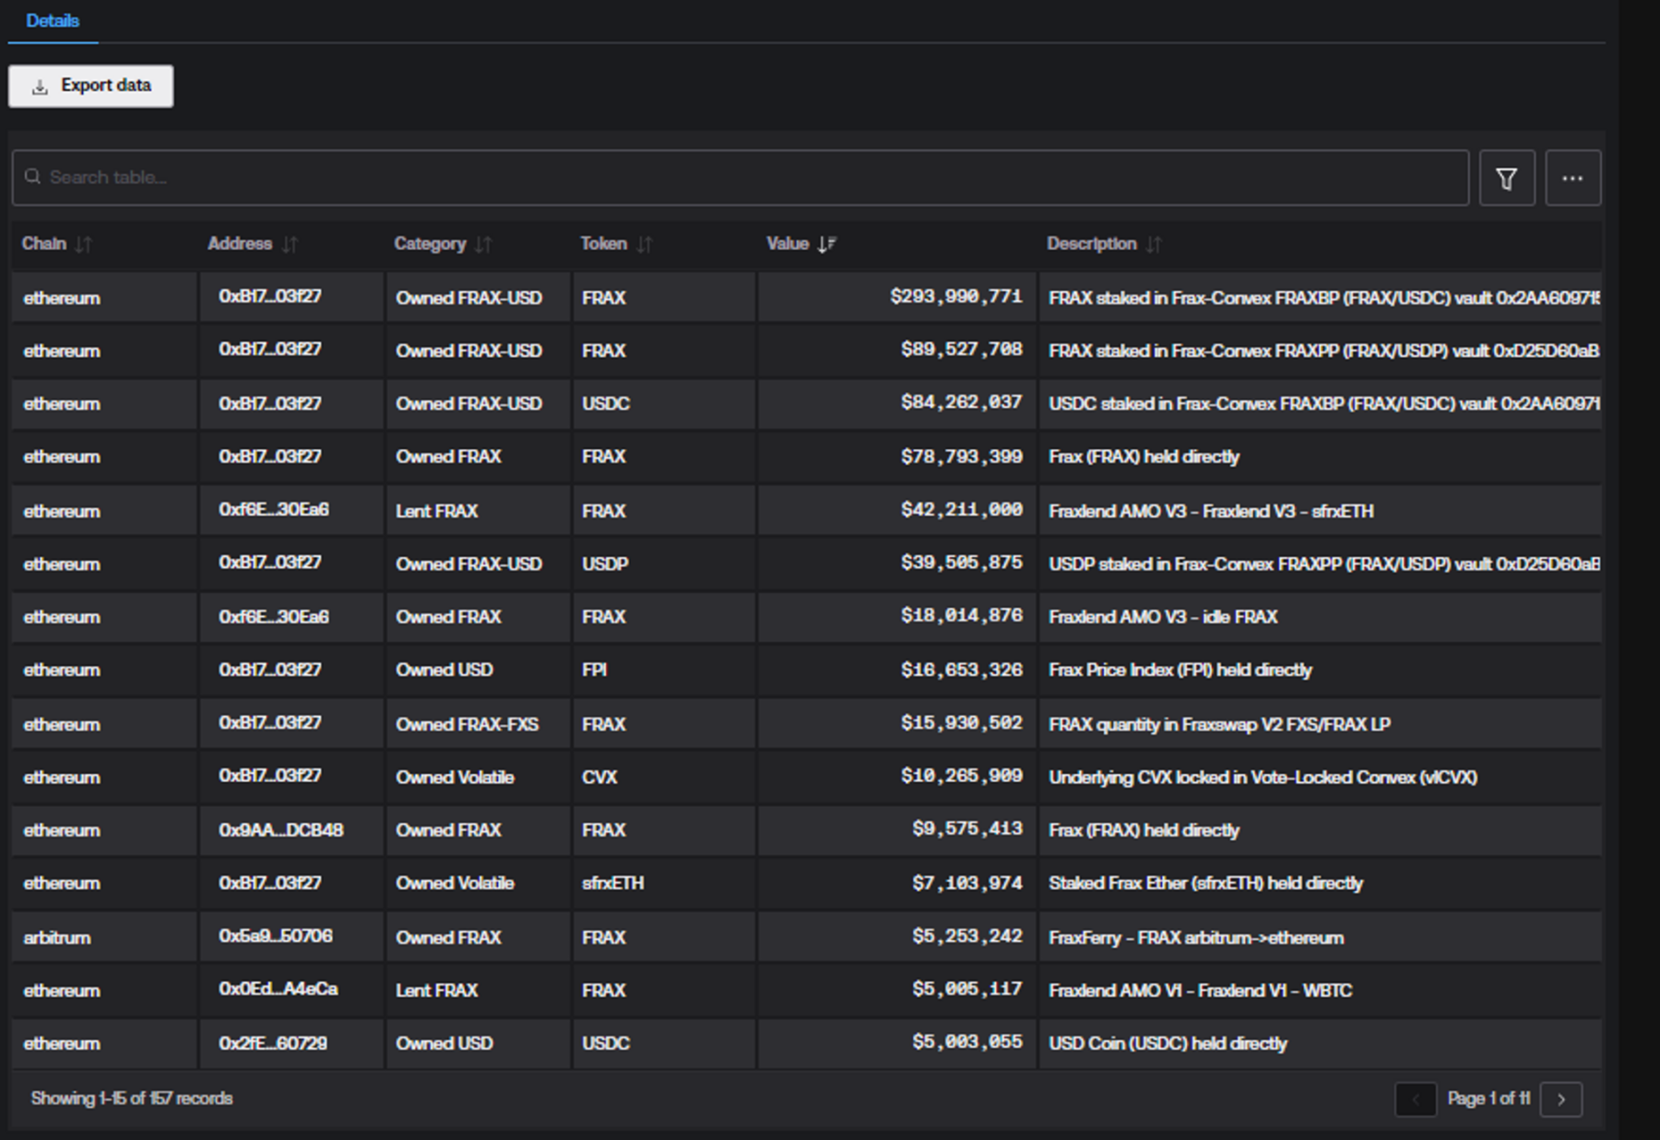Click the previous page arrow
The image size is (1660, 1140).
(x=1415, y=1098)
